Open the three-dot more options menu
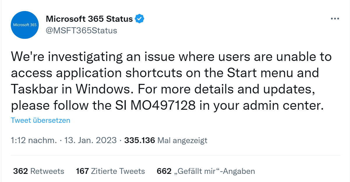 [x=335, y=19]
